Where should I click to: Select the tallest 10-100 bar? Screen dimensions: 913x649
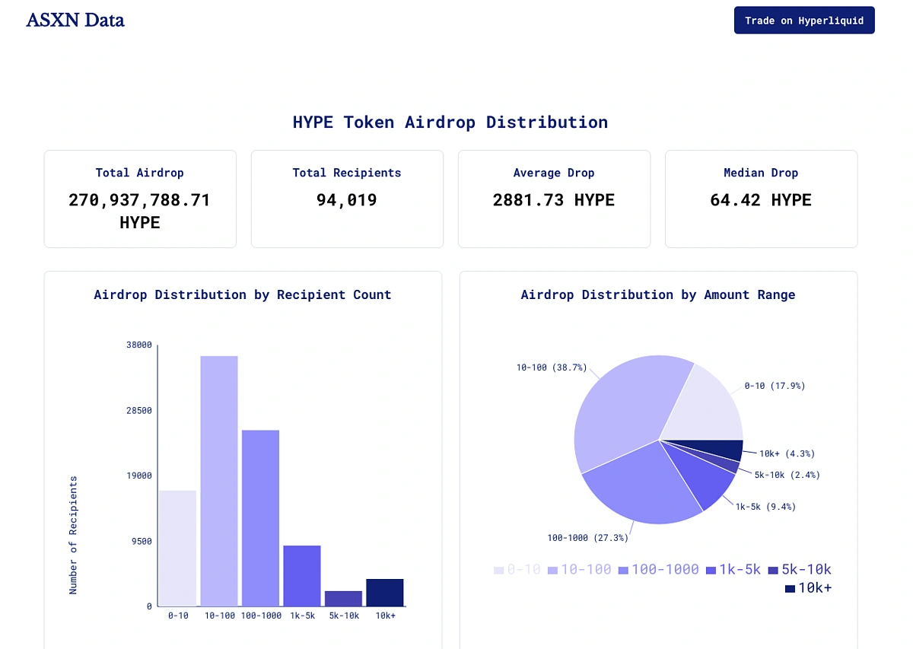pyautogui.click(x=219, y=481)
